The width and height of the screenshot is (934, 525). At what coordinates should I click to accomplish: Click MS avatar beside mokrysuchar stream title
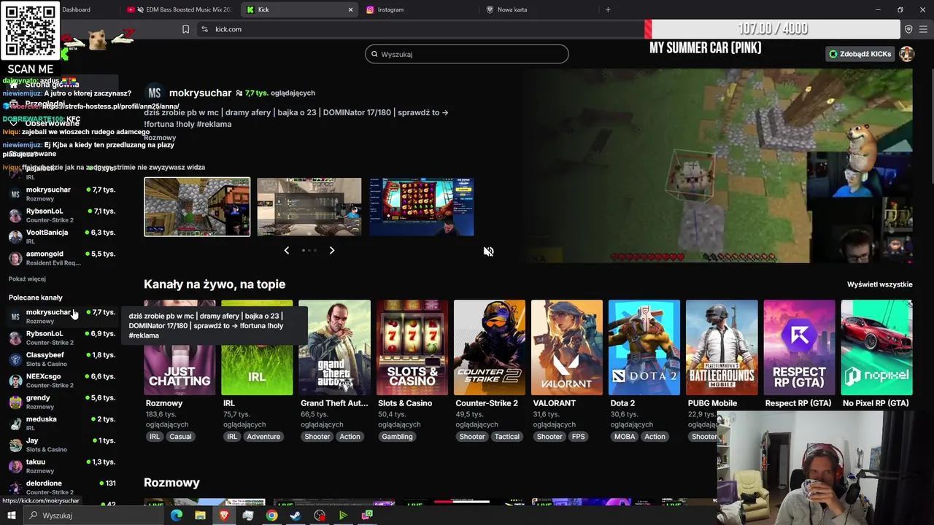pyautogui.click(x=154, y=93)
